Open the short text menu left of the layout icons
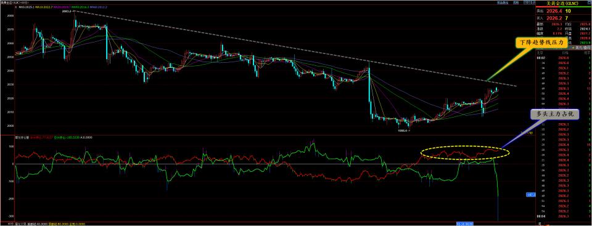Image resolution: width=592 pixels, height=226 pixels. click(x=516, y=2)
